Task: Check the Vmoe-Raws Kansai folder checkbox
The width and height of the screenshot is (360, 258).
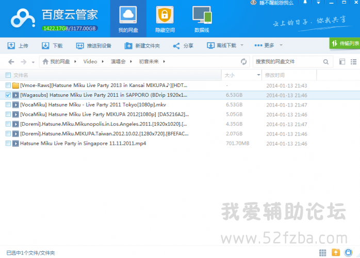Action: [x=8, y=85]
